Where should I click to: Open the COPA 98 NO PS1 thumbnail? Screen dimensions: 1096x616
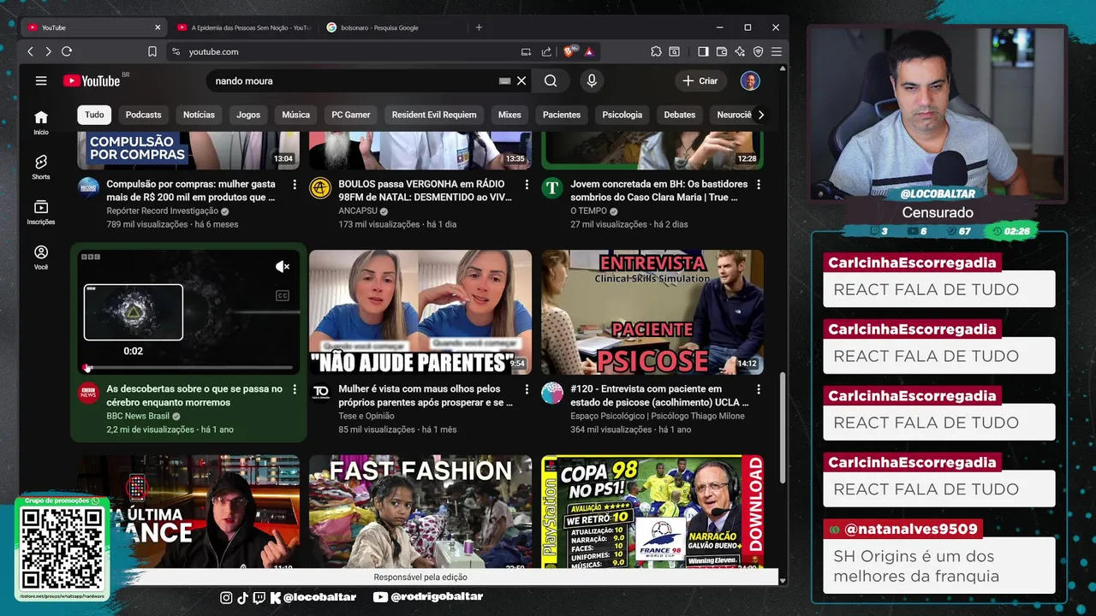(x=652, y=512)
